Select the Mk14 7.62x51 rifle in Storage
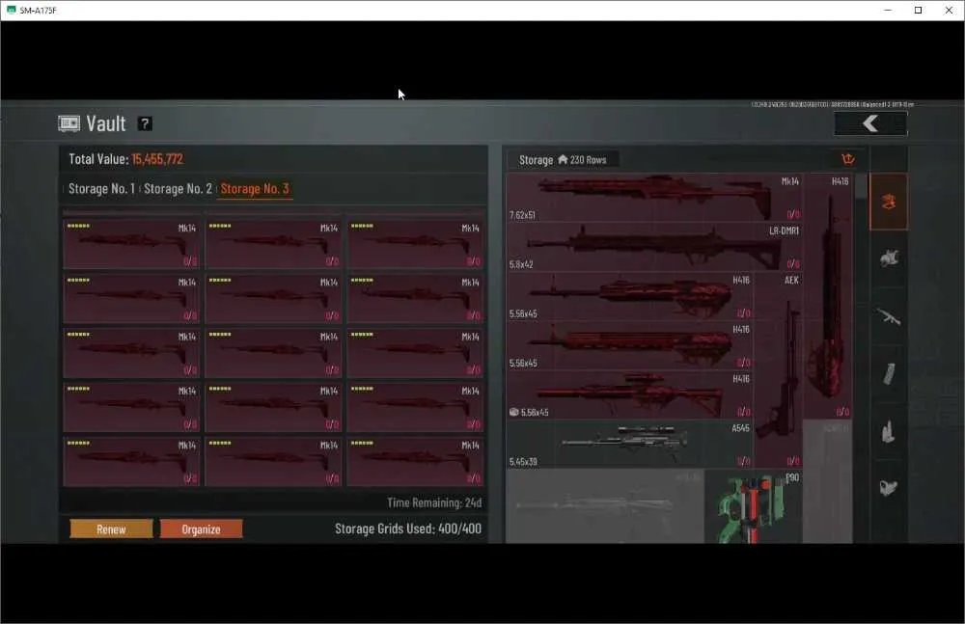 [654, 198]
